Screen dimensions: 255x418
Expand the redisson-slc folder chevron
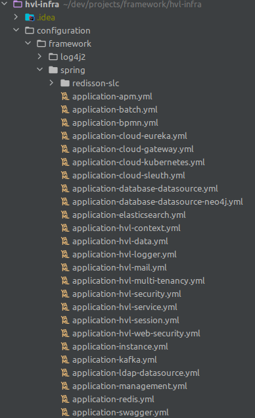[x=51, y=83]
